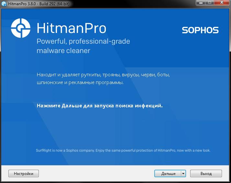Click the disabled maximize button in the title bar
231x183 pixels.
click(x=210, y=3)
